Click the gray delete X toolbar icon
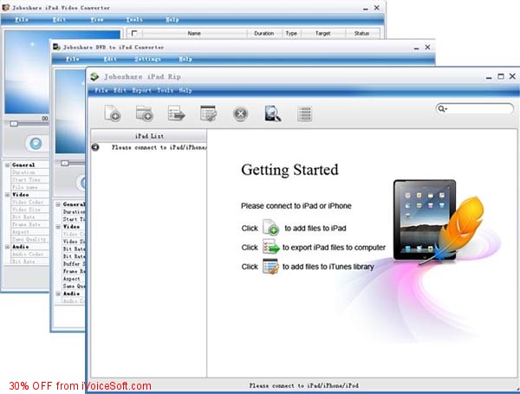 click(x=240, y=113)
